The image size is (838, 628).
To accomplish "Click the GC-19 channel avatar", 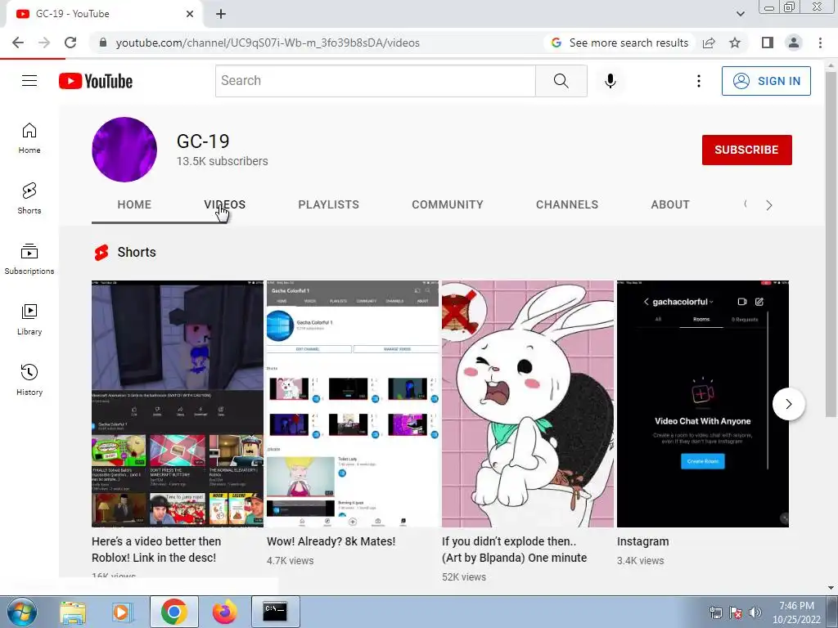I will pos(124,150).
